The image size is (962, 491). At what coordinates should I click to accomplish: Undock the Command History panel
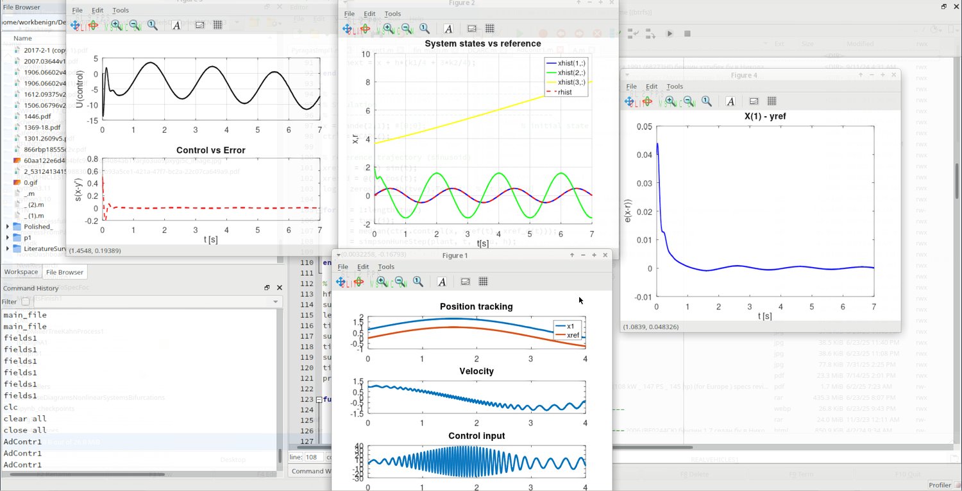(x=267, y=288)
